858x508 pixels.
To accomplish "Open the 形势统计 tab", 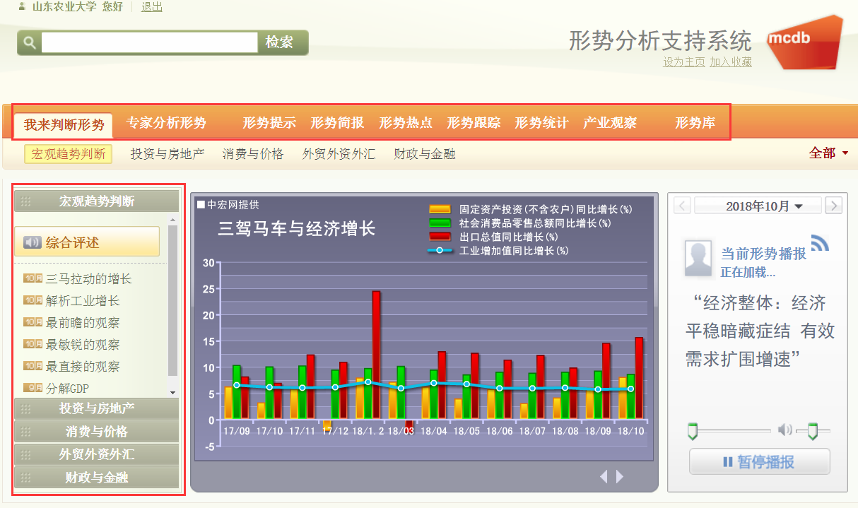I will pyautogui.click(x=541, y=123).
